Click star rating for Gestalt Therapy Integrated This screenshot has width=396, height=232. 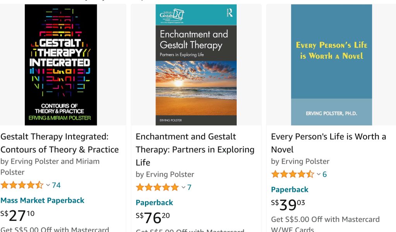click(x=22, y=185)
